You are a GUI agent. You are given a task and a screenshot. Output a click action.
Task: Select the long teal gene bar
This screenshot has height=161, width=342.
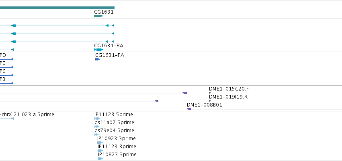click(x=57, y=8)
